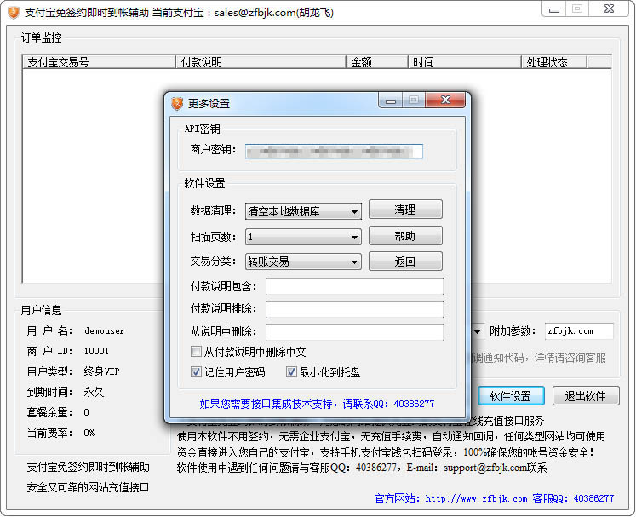Image resolution: width=636 pixels, height=517 pixels.
Task: Click the 处理状态 column header
Action: [554, 62]
